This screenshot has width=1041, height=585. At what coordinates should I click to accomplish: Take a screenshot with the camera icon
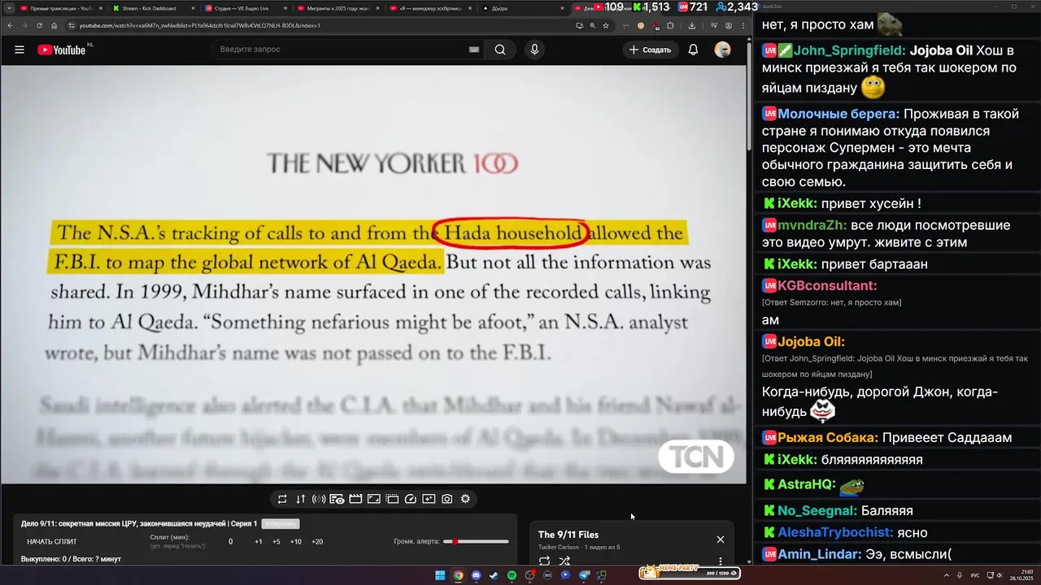tap(447, 499)
